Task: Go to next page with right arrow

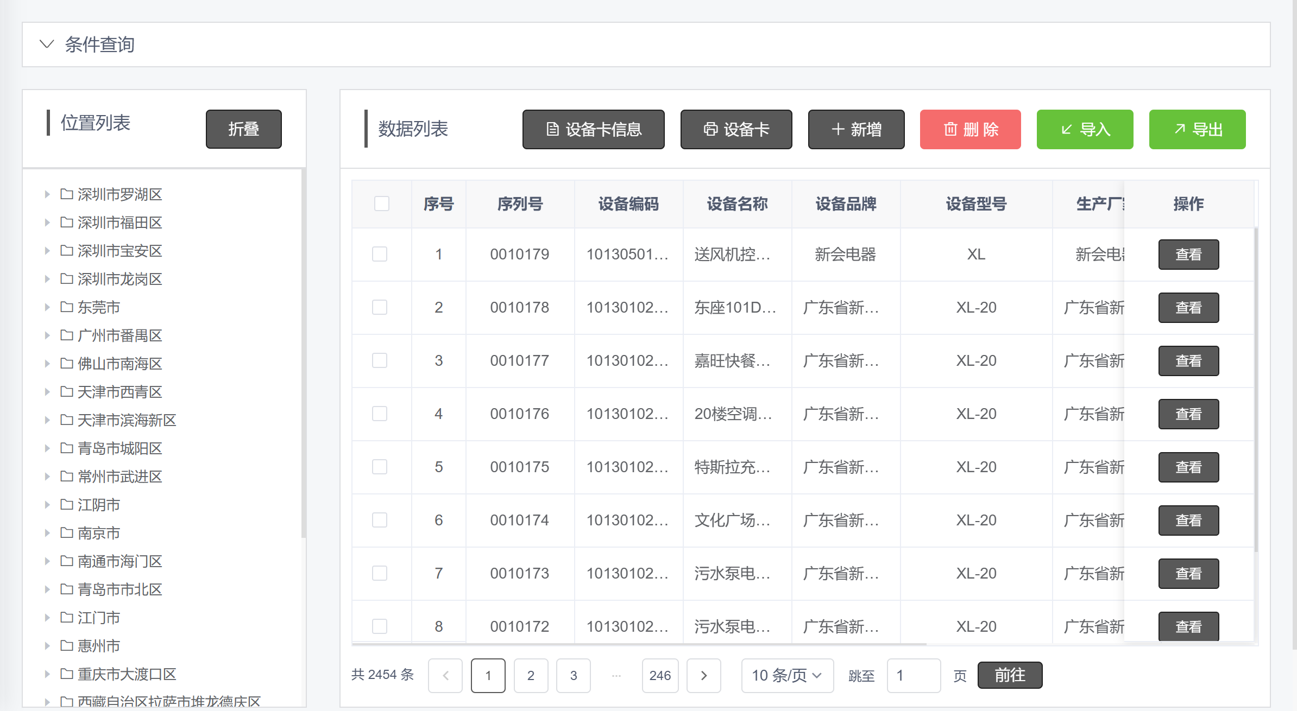Action: (703, 675)
